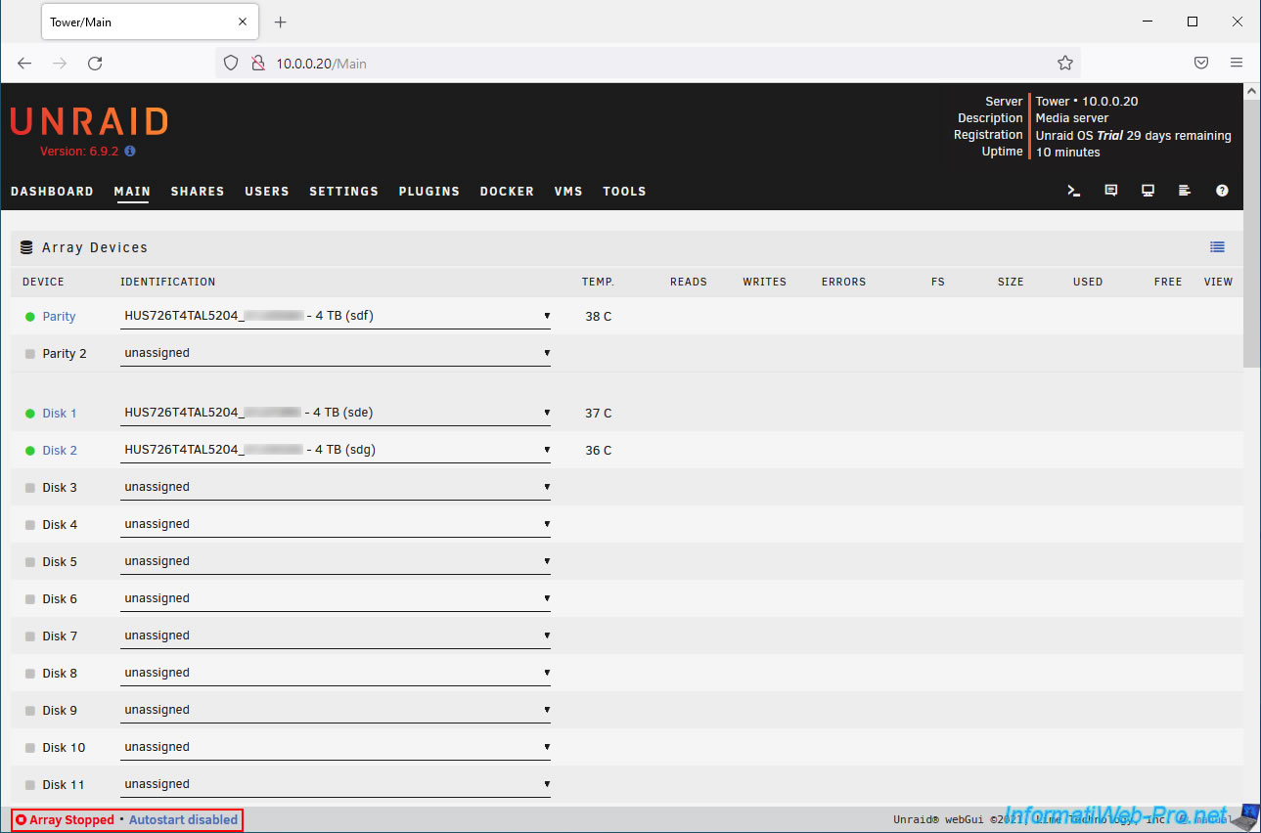Go to the Dashboard menu
Image resolution: width=1261 pixels, height=833 pixels.
tap(52, 192)
